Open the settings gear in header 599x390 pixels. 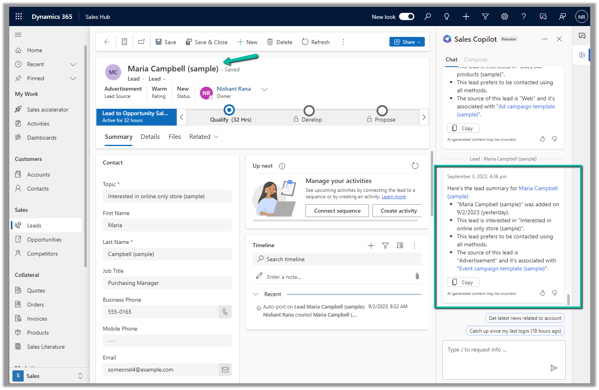[x=504, y=16]
